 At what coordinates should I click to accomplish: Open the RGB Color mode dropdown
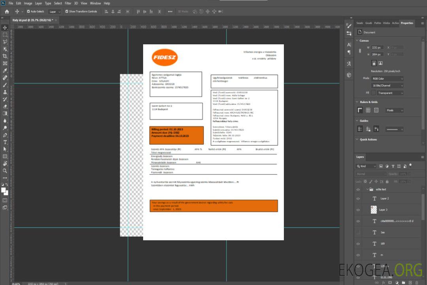click(387, 78)
